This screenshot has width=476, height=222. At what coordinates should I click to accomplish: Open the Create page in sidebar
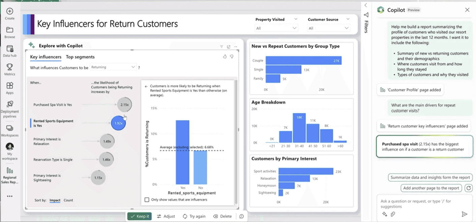coord(10,14)
